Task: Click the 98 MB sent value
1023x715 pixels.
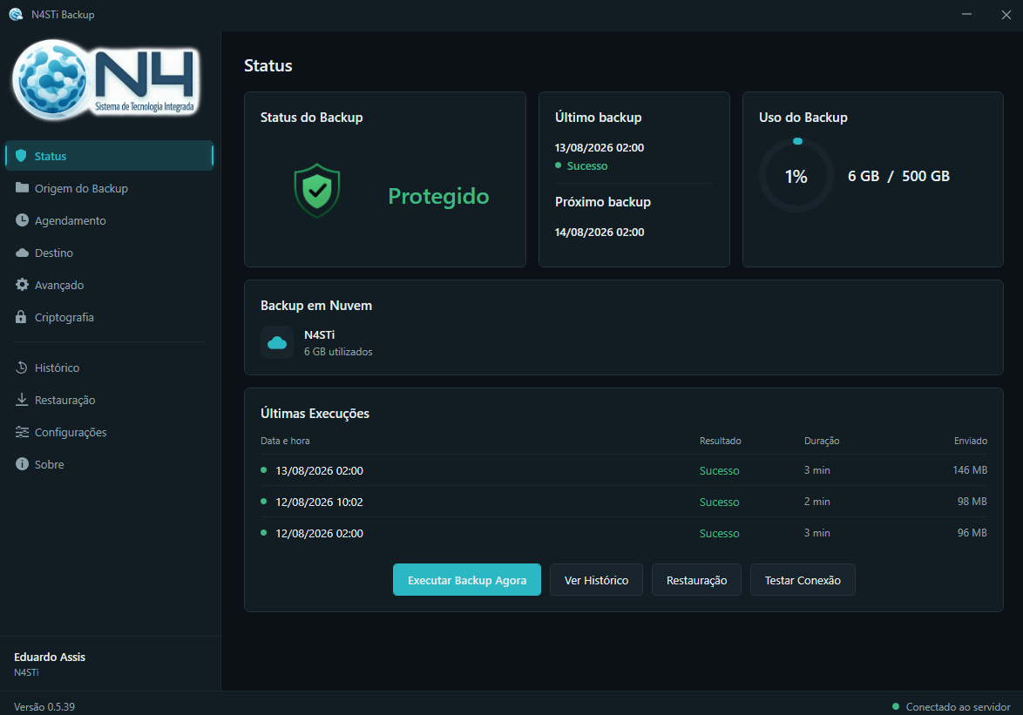Action: pyautogui.click(x=972, y=502)
